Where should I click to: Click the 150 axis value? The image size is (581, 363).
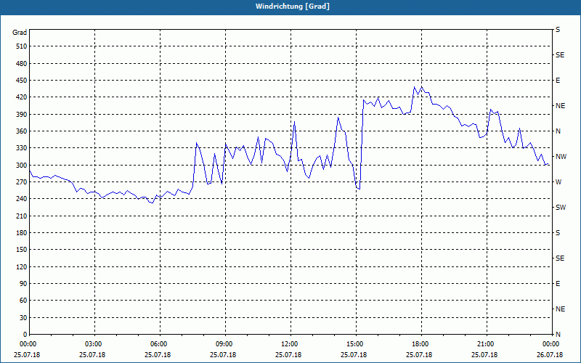point(22,250)
